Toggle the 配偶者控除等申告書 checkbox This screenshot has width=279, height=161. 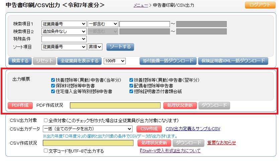(131, 86)
